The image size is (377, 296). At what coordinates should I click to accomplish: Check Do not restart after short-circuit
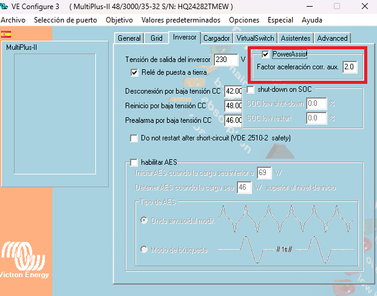[x=134, y=139]
